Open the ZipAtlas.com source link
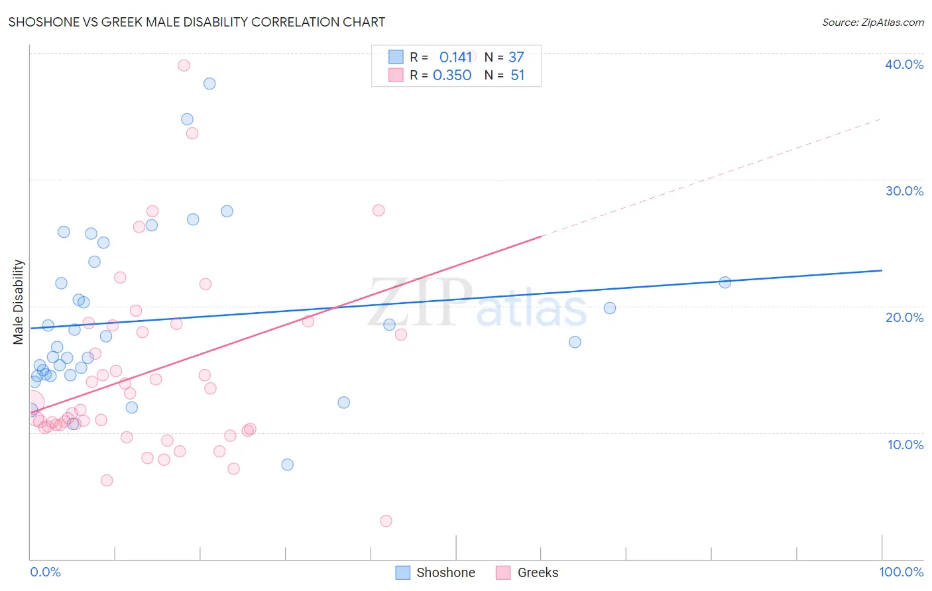This screenshot has width=932, height=591. point(873,22)
